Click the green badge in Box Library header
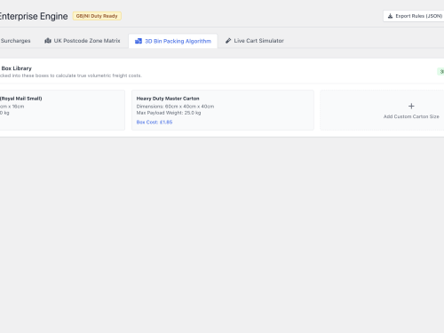This screenshot has height=333, width=444. click(440, 72)
